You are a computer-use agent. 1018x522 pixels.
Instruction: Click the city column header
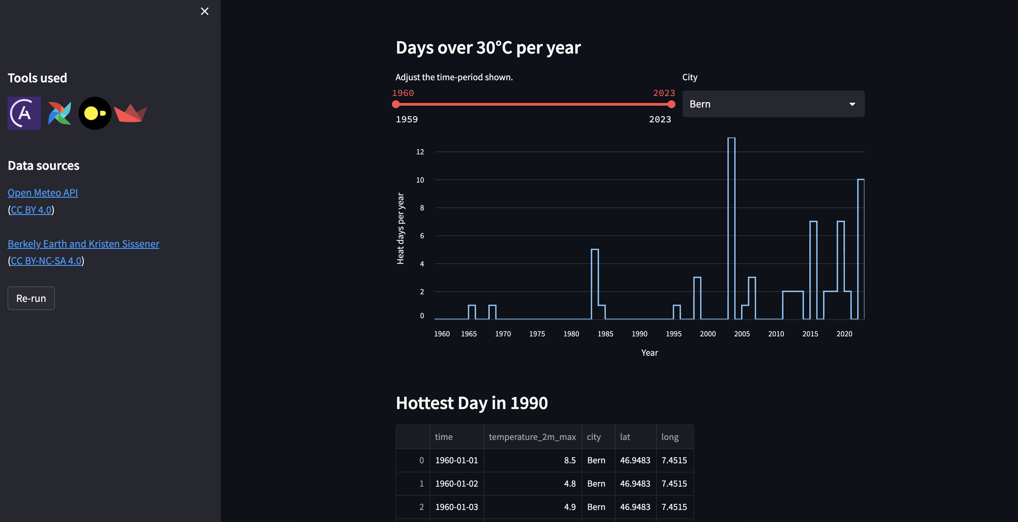[593, 437]
